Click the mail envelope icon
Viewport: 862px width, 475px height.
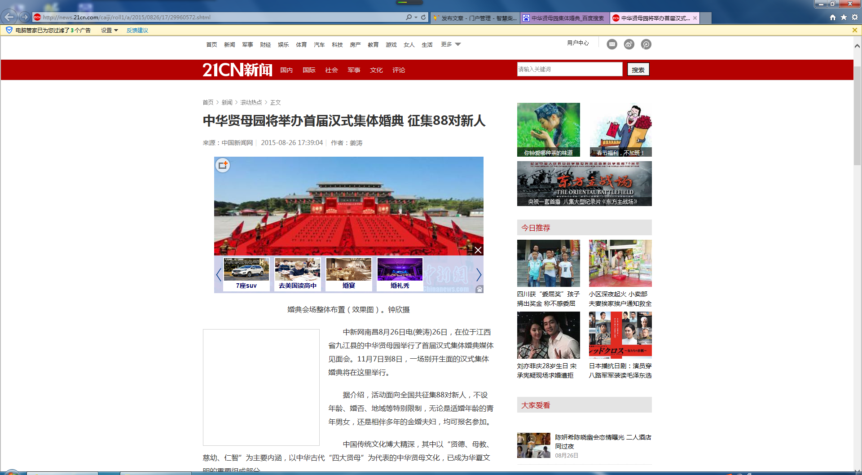[612, 44]
